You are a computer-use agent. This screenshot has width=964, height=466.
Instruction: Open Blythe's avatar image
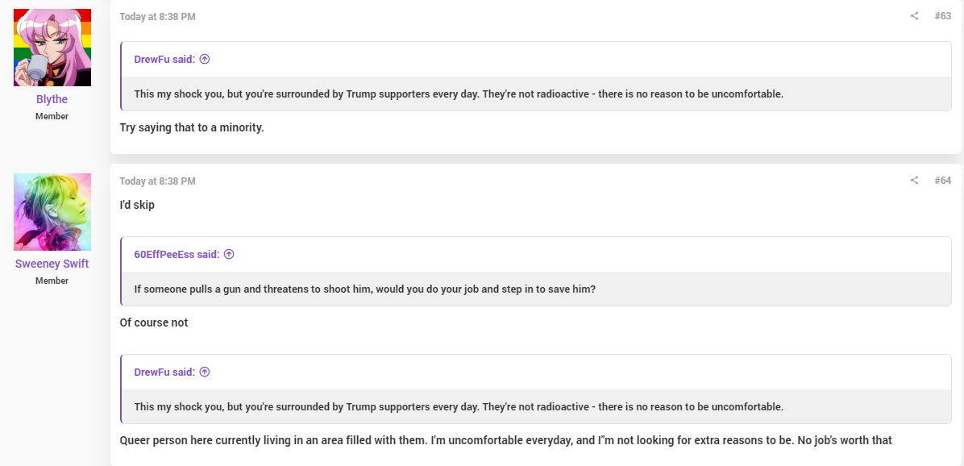click(x=52, y=48)
